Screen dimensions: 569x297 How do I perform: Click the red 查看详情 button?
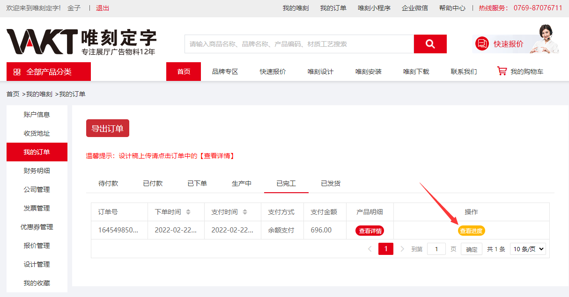(x=370, y=231)
